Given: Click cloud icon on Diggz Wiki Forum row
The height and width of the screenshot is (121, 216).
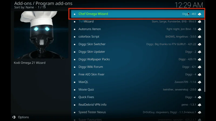Looking at the screenshot, I should point(200,67).
